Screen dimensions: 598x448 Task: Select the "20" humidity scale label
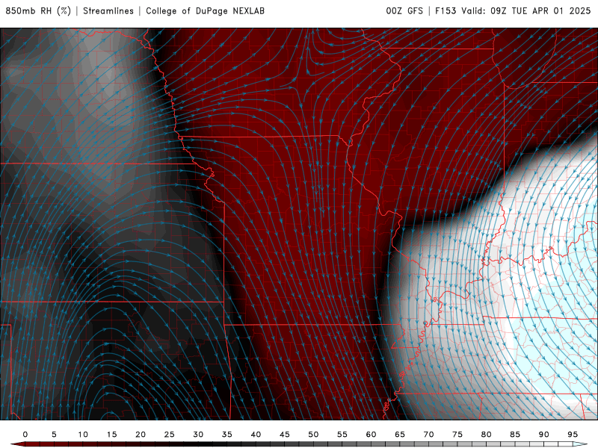point(141,435)
